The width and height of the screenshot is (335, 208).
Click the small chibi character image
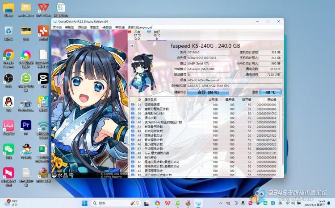(142, 73)
